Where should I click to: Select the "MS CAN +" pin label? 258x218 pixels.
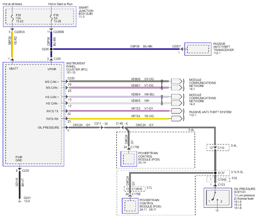[52, 82]
